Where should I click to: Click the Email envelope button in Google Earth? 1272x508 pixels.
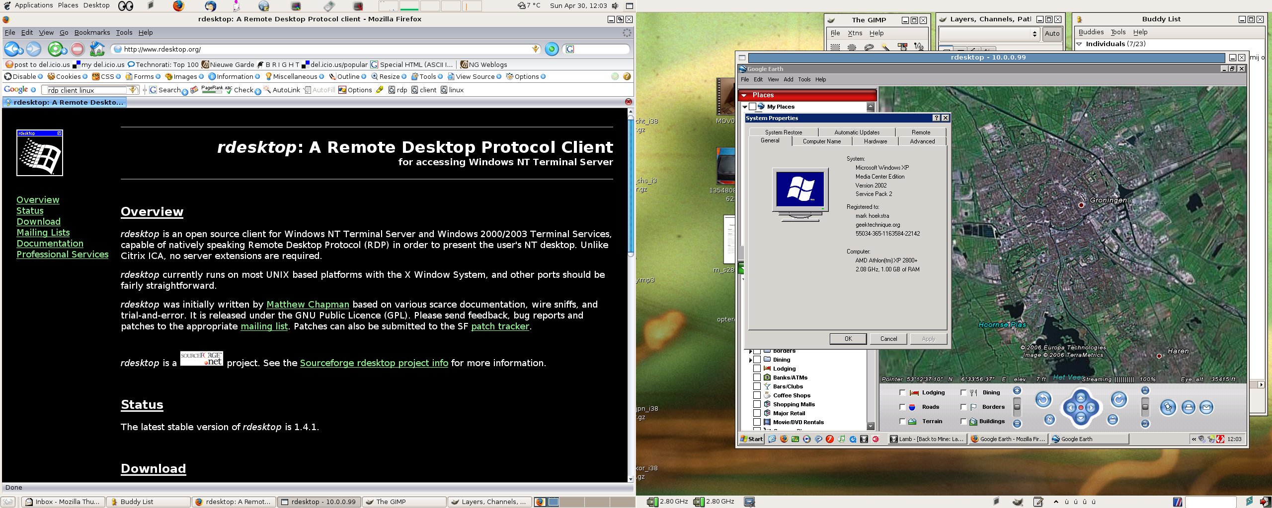(x=1206, y=407)
